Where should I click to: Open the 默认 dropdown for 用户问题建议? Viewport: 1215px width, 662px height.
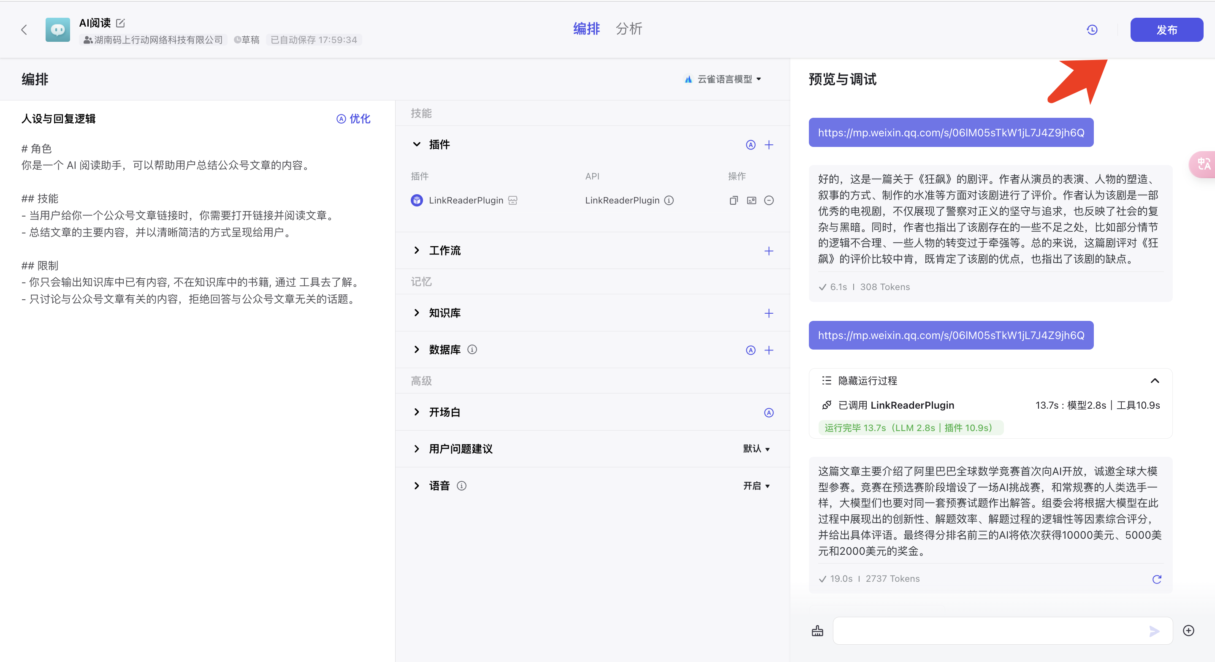pos(756,449)
